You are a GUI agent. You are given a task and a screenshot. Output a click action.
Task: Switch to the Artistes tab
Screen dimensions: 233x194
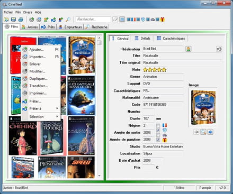coord(30,27)
